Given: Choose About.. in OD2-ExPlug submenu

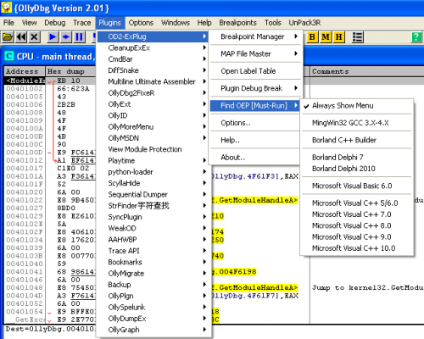Looking at the screenshot, I should tap(255, 158).
